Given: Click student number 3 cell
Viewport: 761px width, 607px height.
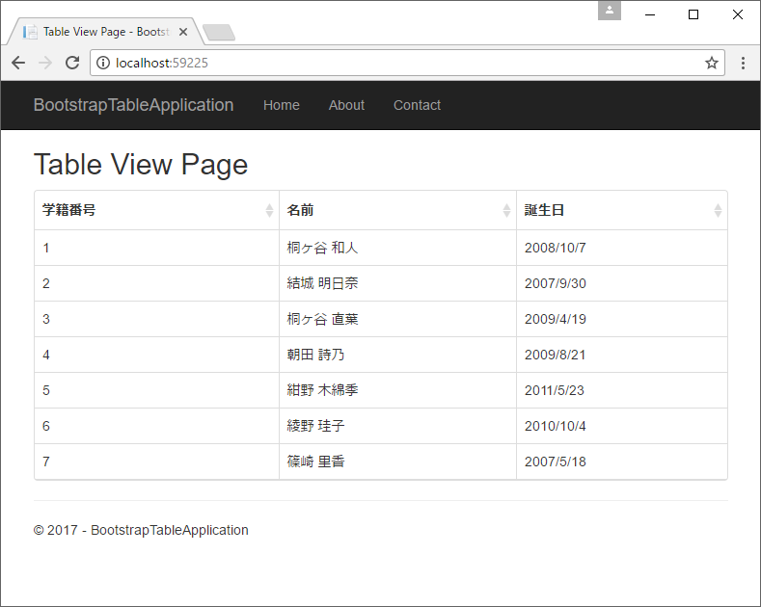Looking at the screenshot, I should pos(157,319).
